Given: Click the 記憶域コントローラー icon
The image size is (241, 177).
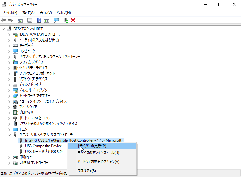Looking at the screenshot, I should coord(15,163).
